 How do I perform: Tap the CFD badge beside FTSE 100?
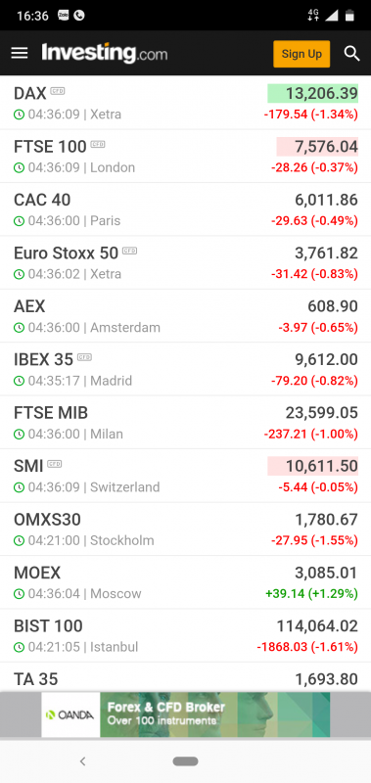coord(98,145)
